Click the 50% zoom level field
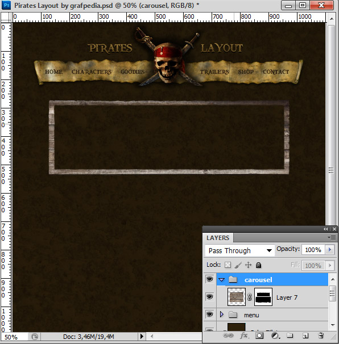This screenshot has width=339, height=344. coord(15,337)
